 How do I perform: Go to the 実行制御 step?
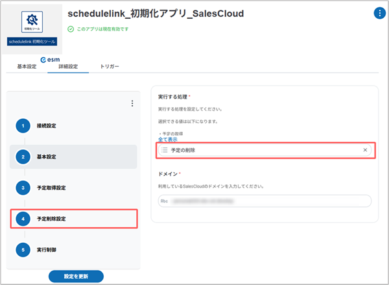coord(46,250)
